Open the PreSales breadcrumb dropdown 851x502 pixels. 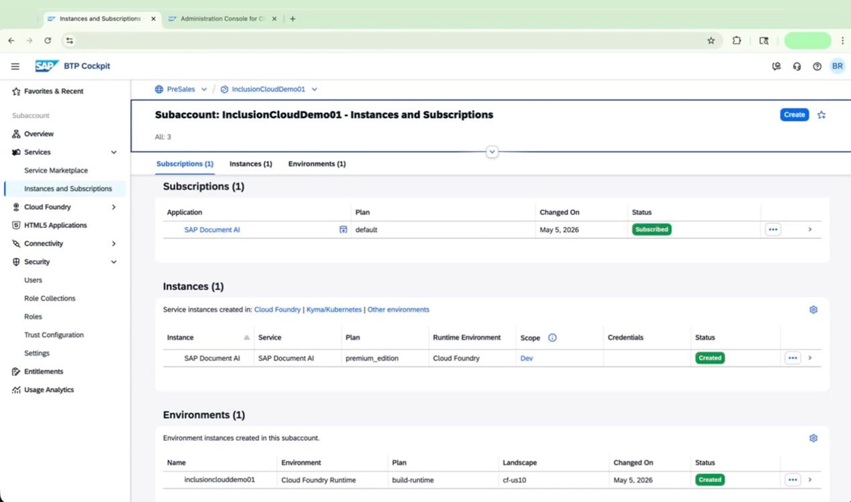204,89
